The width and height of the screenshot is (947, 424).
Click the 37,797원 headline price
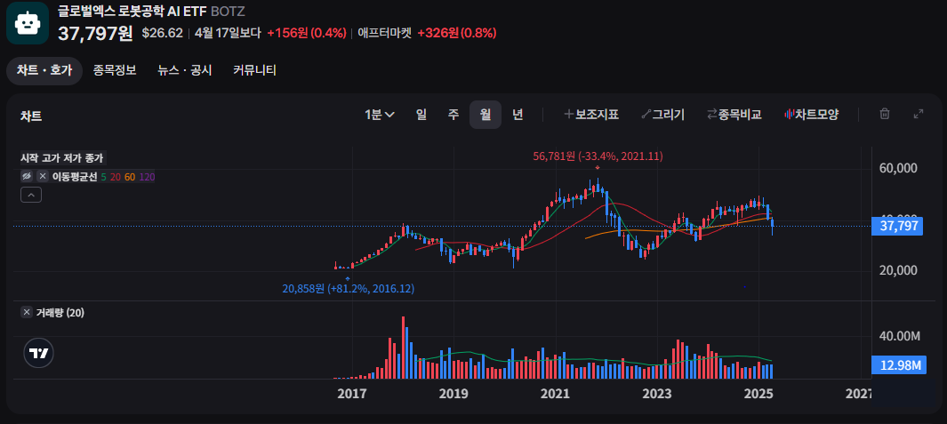coord(95,33)
